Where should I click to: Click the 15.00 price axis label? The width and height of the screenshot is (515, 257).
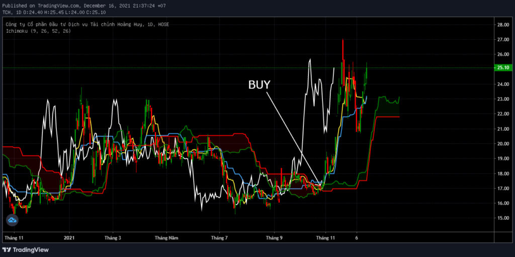coord(502,218)
